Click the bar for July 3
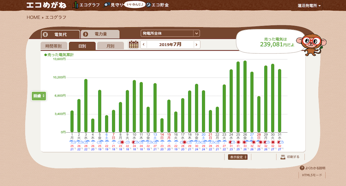The image size is (346, 186). click(86, 106)
